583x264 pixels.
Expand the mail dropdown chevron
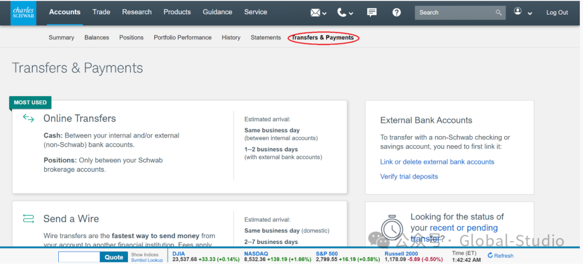tap(324, 13)
